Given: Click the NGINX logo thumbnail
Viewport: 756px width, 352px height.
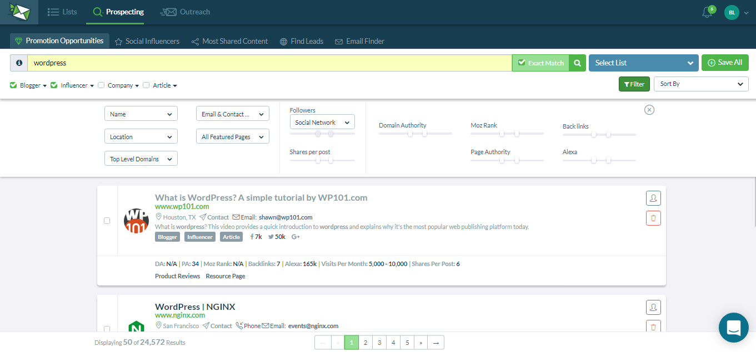Looking at the screenshot, I should [136, 326].
